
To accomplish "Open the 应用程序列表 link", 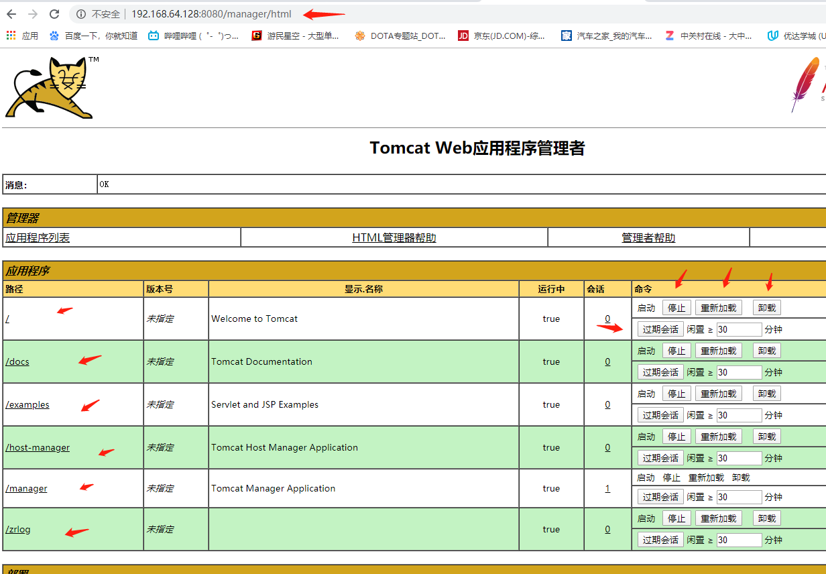I will (38, 237).
